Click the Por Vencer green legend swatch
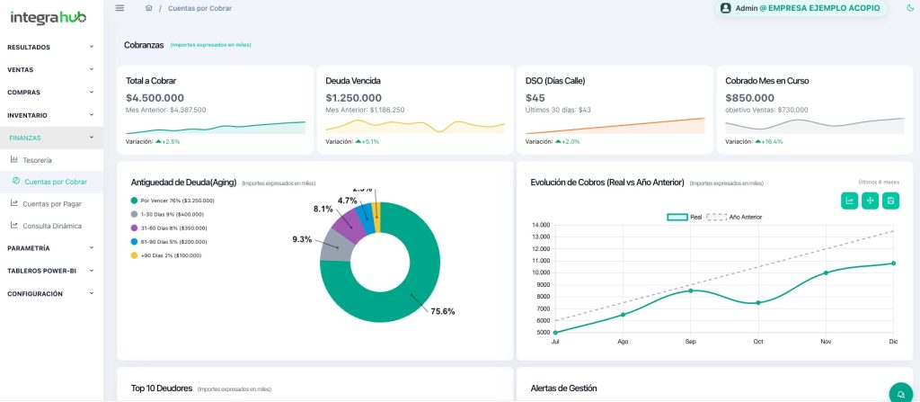The width and height of the screenshot is (920, 402). pyautogui.click(x=135, y=201)
